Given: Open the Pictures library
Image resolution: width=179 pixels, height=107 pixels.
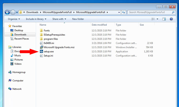Looking at the screenshot, I should (x=19, y=60).
